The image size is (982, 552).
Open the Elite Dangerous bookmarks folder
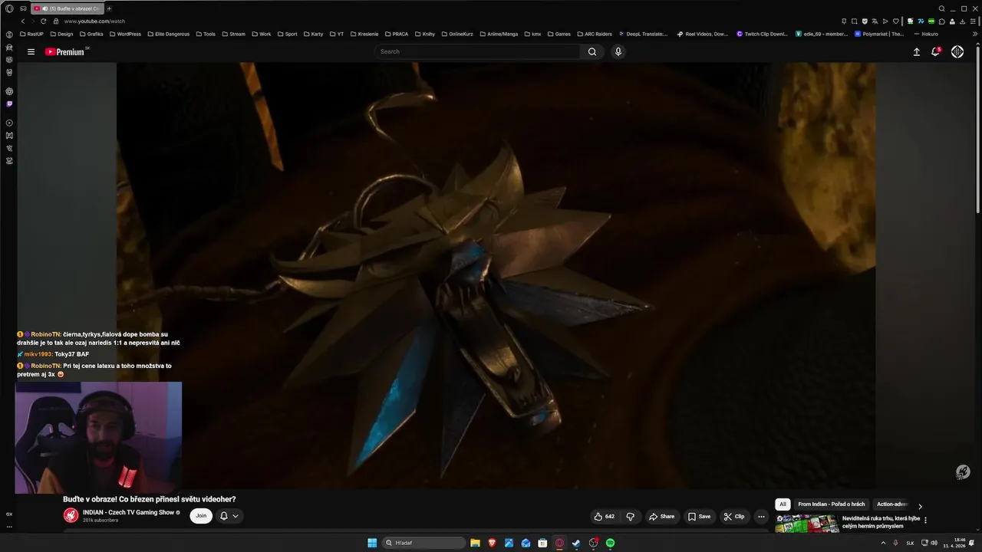[167, 34]
